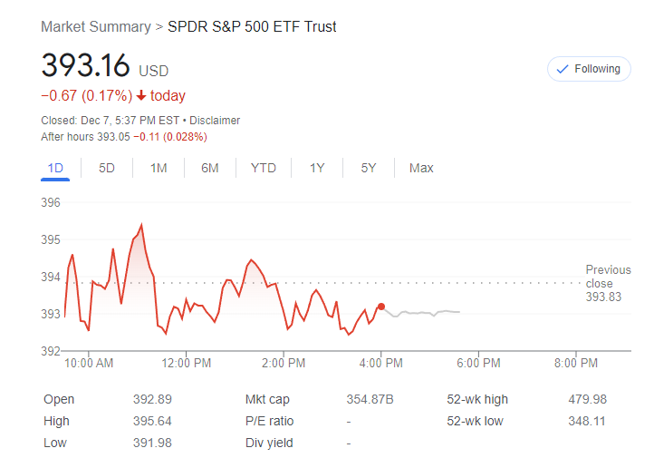Switch to the 5D chart range
Image resolution: width=654 pixels, height=458 pixels.
tap(107, 168)
